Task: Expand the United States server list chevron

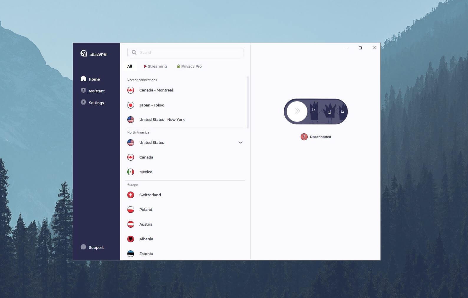Action: point(240,142)
